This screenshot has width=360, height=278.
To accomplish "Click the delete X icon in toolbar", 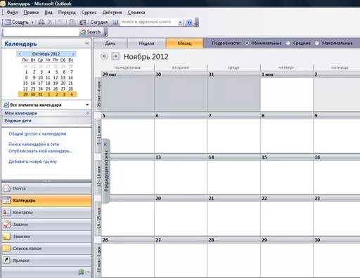I will [x=50, y=22].
